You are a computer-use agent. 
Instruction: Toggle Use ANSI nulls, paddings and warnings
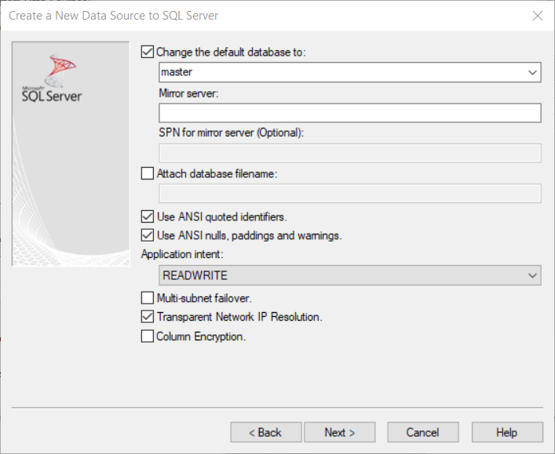click(x=148, y=235)
